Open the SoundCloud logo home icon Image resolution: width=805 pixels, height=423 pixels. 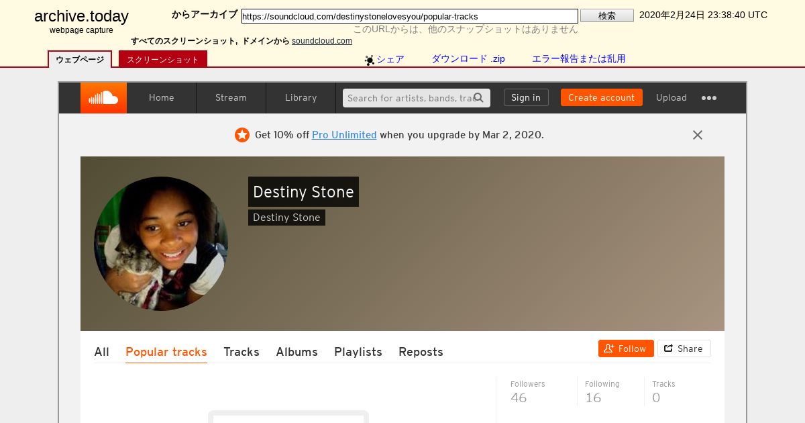click(x=103, y=98)
